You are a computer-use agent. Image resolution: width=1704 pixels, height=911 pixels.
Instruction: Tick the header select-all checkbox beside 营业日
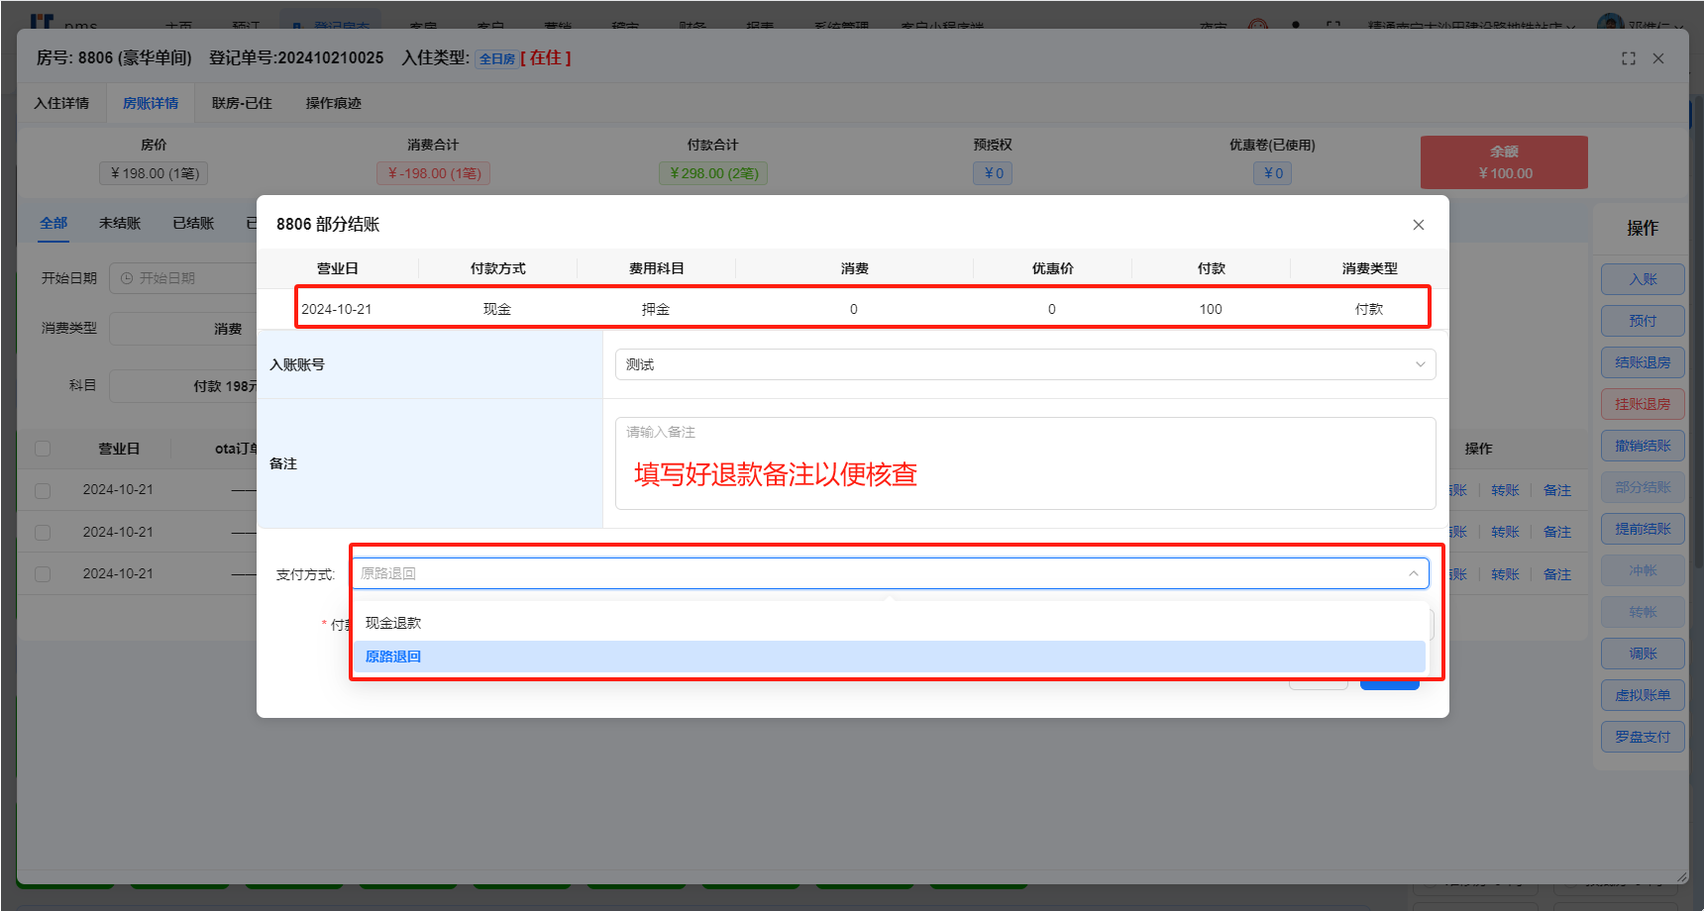pyautogui.click(x=43, y=449)
